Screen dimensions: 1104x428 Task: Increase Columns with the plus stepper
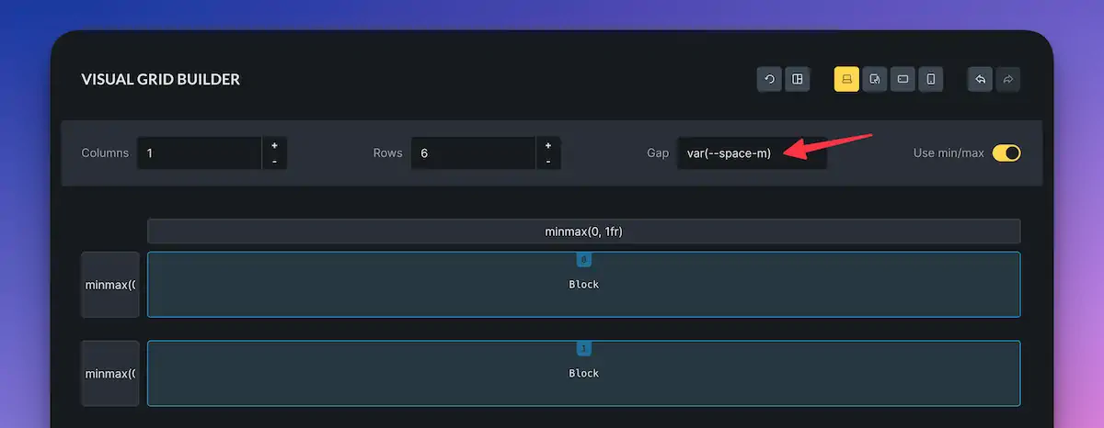[x=274, y=145]
